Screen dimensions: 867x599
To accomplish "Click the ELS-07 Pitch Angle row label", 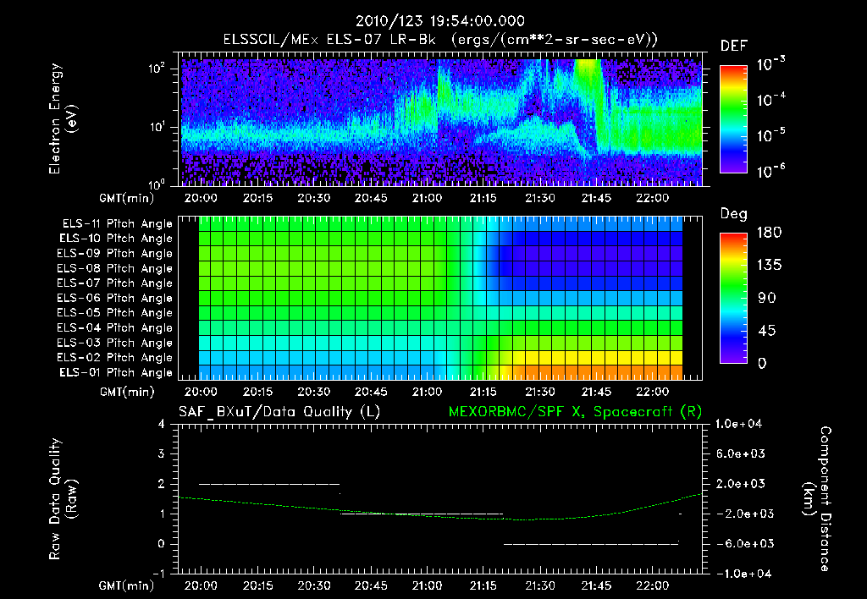I will (x=115, y=283).
